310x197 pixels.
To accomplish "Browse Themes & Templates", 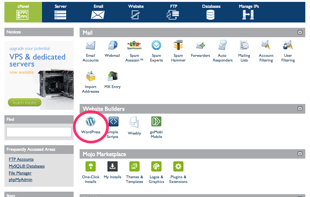I will point(134,173).
